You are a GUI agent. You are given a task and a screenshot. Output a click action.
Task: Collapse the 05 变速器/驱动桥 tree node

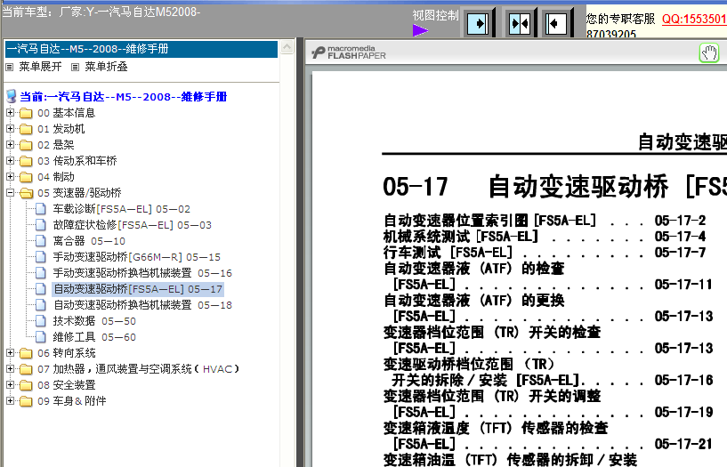tap(10, 192)
